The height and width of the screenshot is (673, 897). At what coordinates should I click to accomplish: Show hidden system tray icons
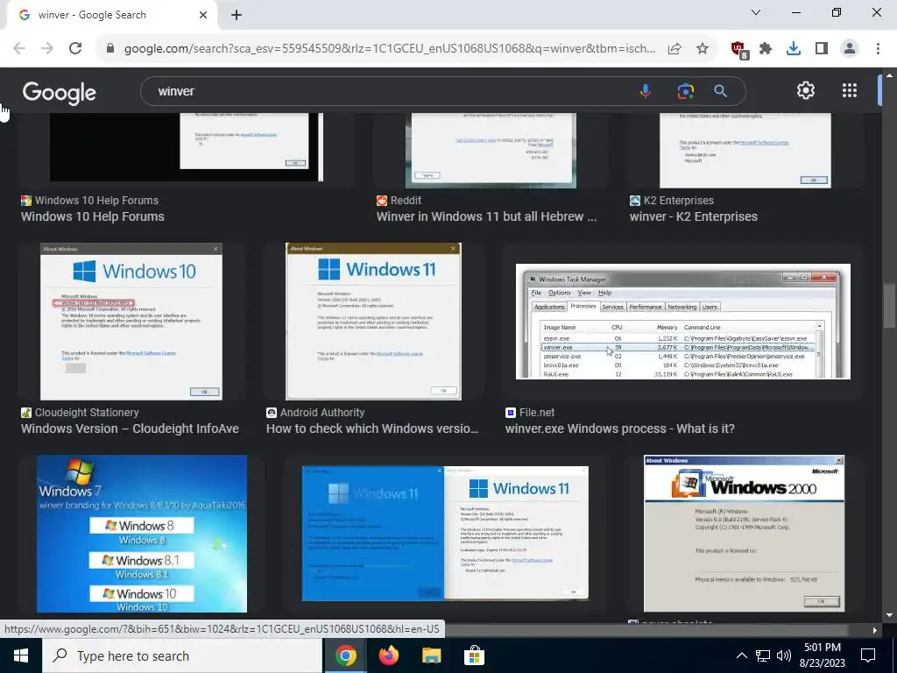coord(741,655)
